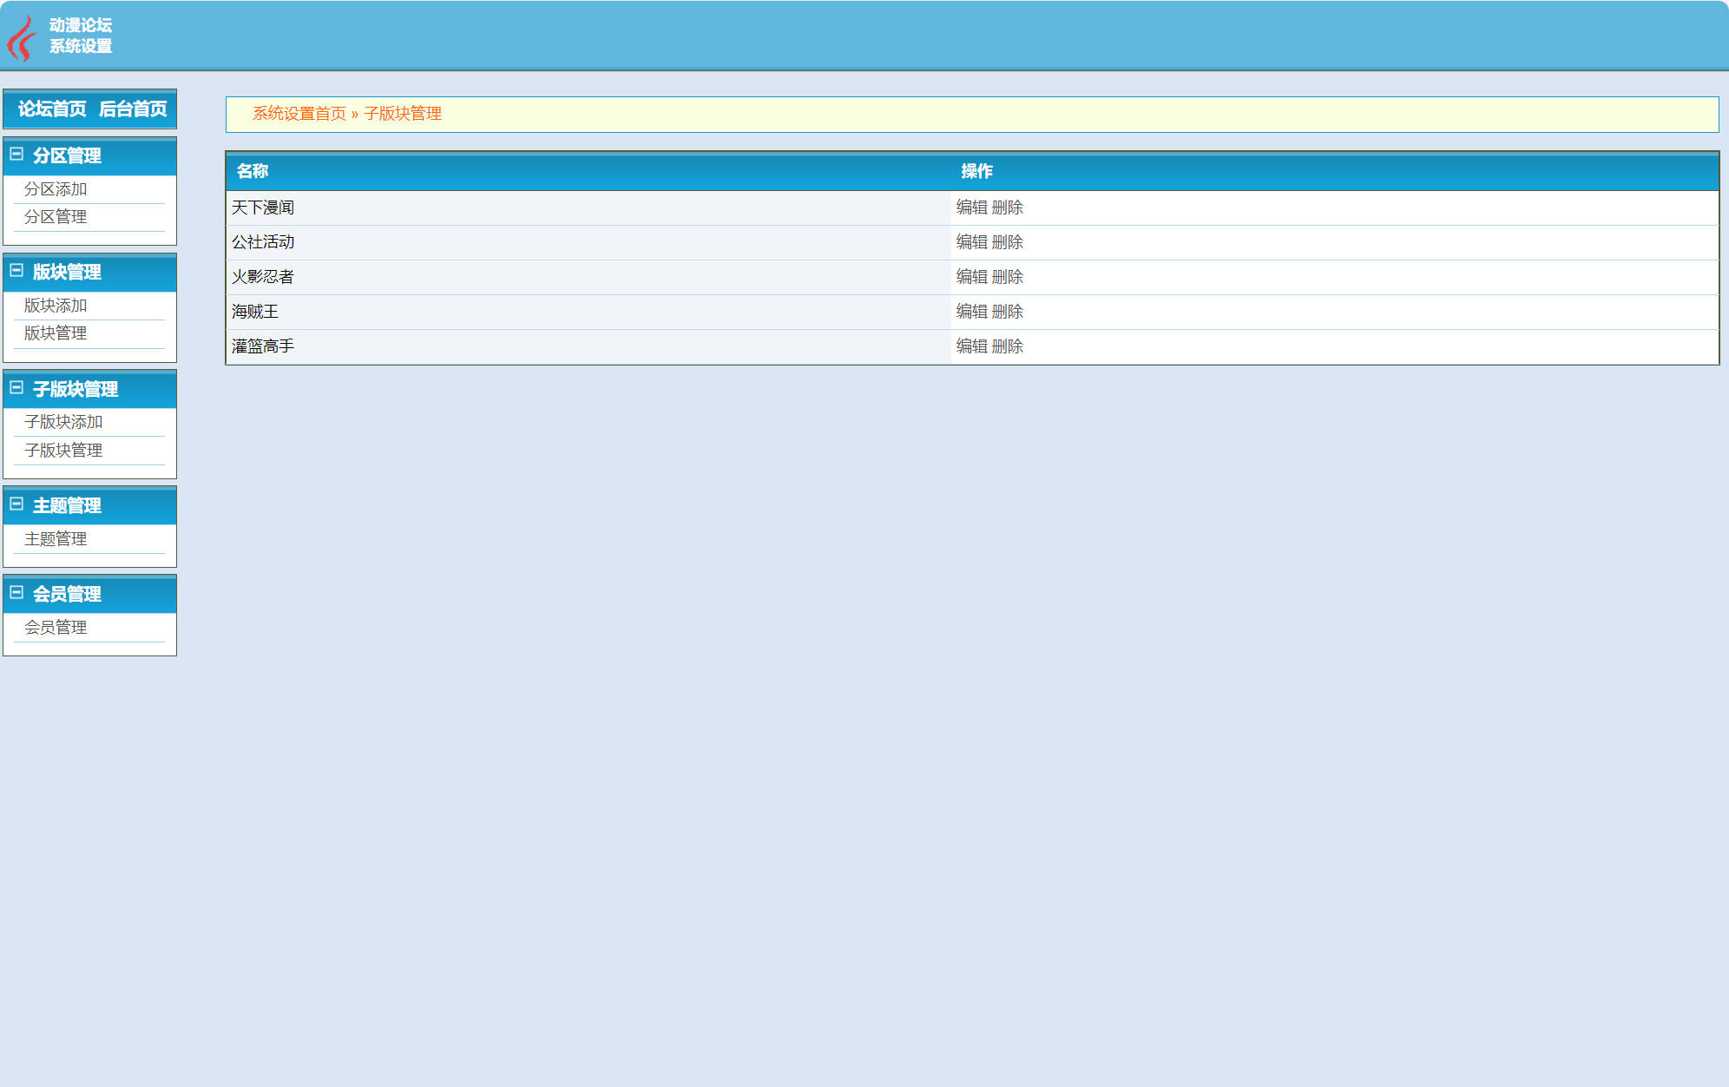Open 子版块添加 sidebar link
1729x1087 pixels.
pos(63,422)
